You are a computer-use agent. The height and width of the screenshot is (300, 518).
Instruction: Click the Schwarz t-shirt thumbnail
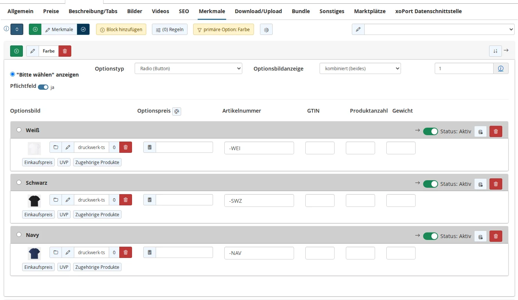(x=34, y=201)
